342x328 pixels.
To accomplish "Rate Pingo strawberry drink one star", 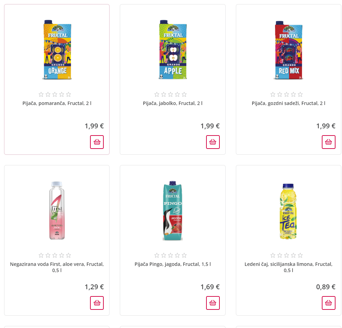I will click(x=157, y=255).
